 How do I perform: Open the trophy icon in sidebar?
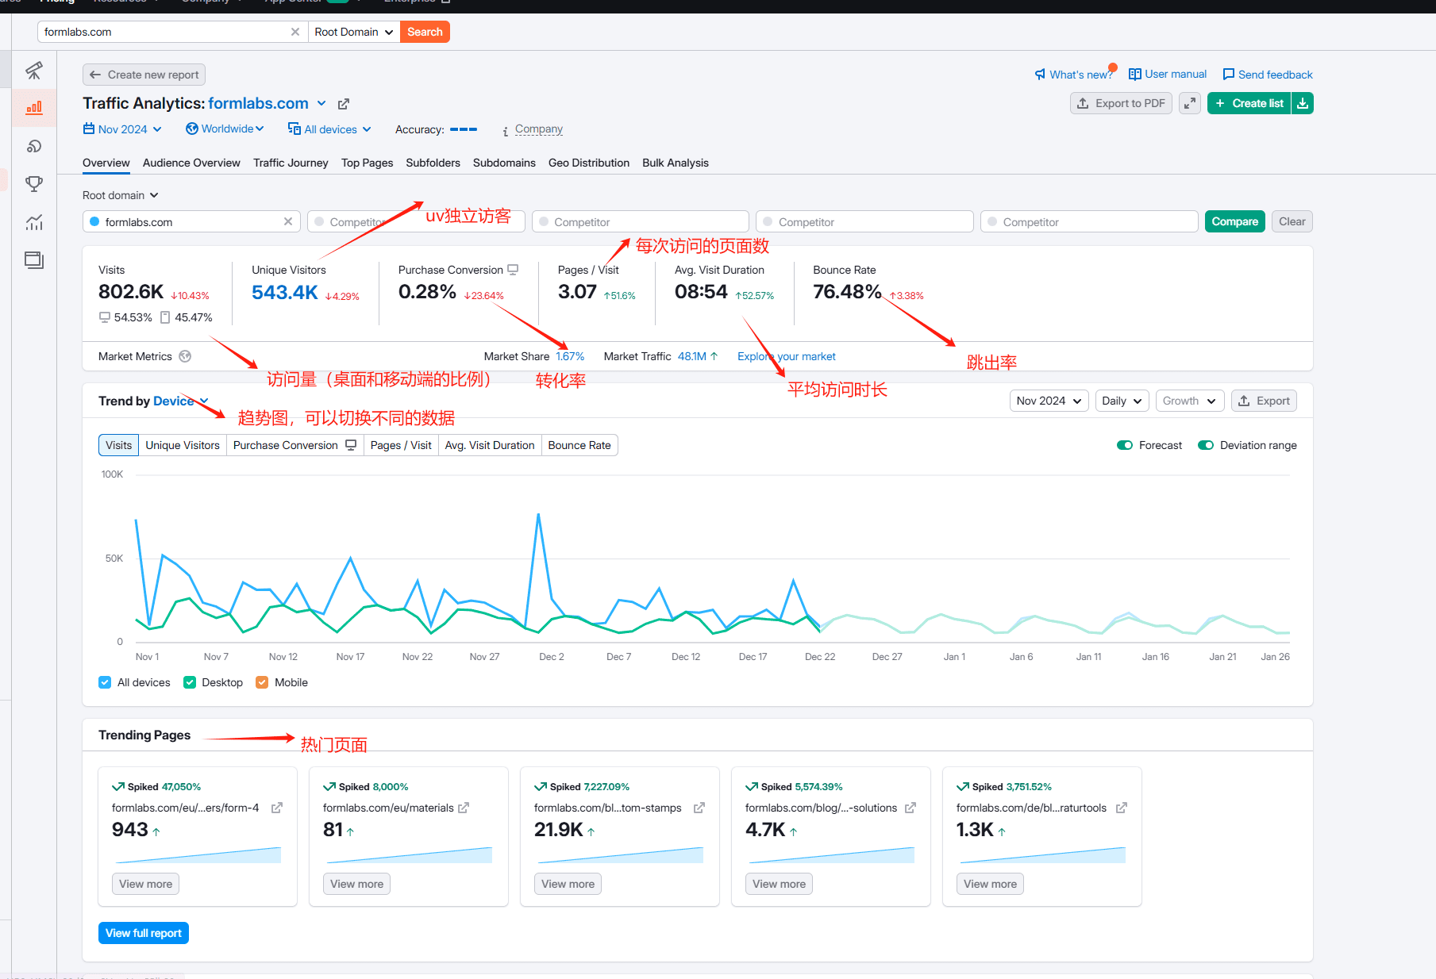pyautogui.click(x=33, y=184)
